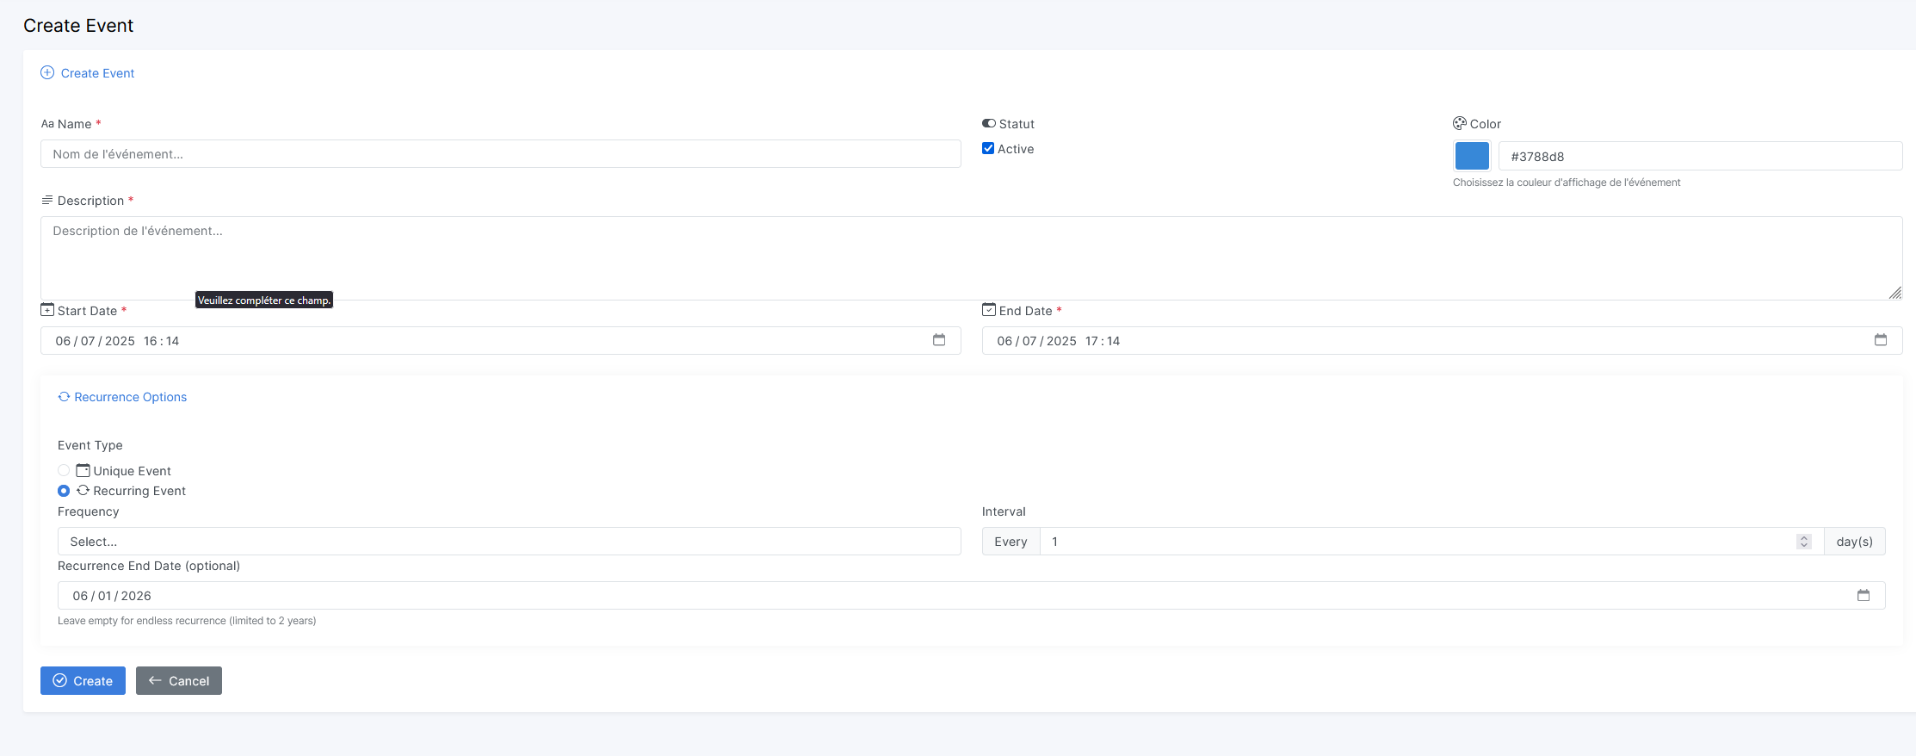Click the calendar icon beside Unique Event
This screenshot has height=756, width=1916.
[83, 470]
